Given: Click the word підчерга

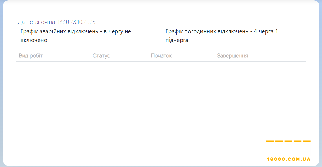Looking at the screenshot, I should (177, 40).
